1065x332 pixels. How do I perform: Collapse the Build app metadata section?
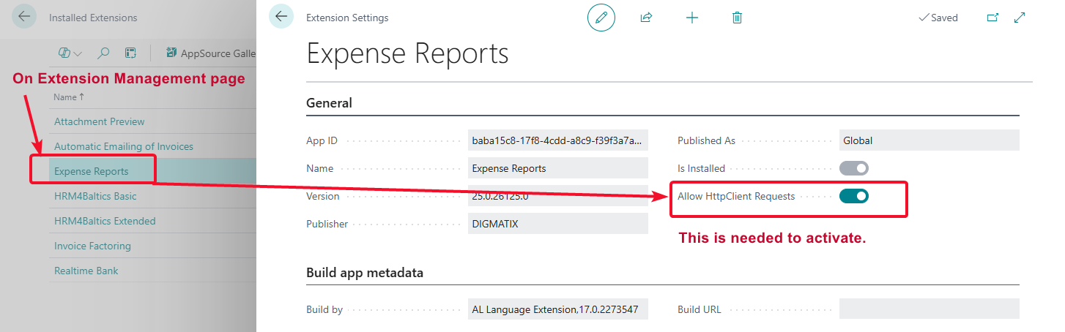(x=365, y=273)
